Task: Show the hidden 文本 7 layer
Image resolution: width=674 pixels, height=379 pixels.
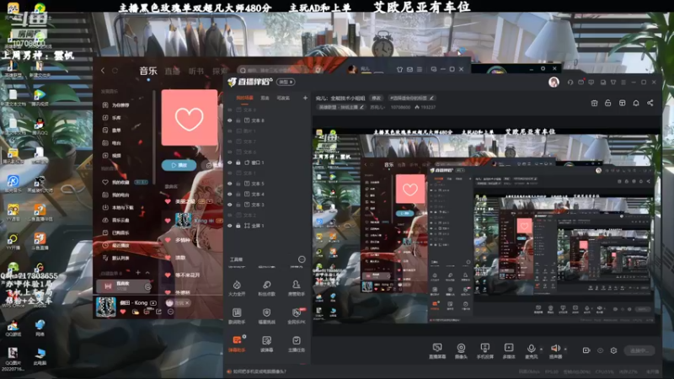Action: [230, 141]
